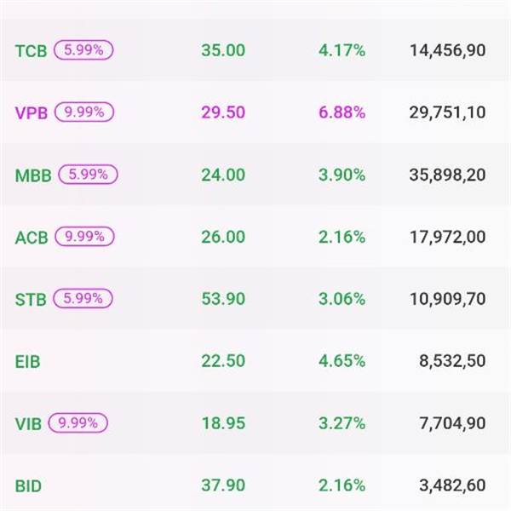511x511 pixels.
Task: Select the EIB ticker
Action: [x=28, y=362]
